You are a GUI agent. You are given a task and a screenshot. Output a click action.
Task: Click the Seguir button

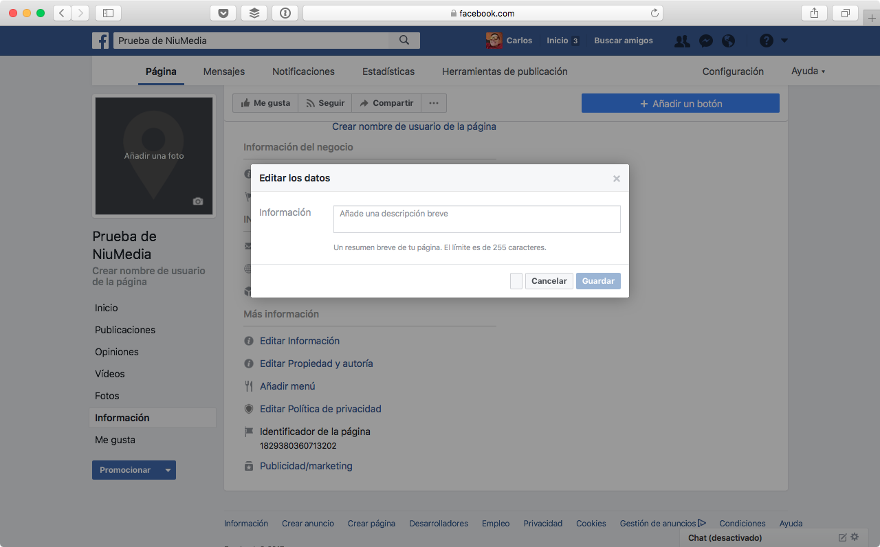click(324, 103)
